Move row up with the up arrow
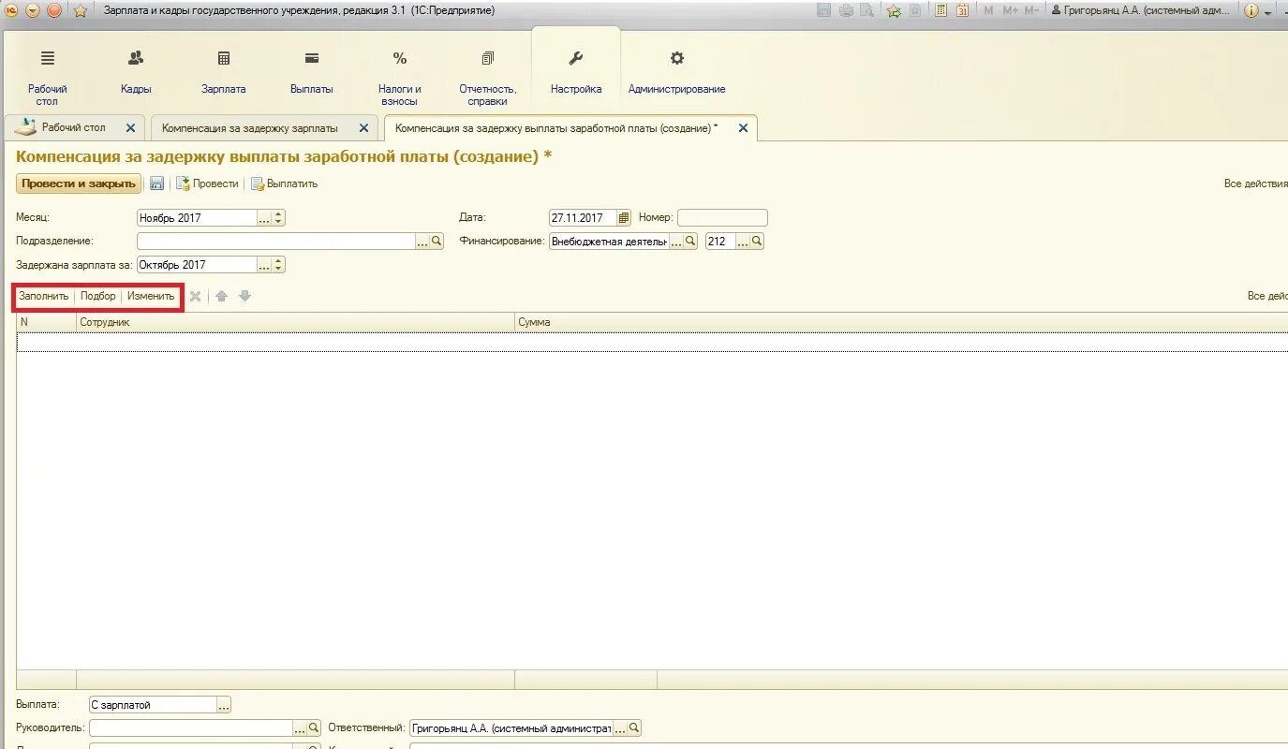This screenshot has width=1288, height=749. click(x=222, y=296)
